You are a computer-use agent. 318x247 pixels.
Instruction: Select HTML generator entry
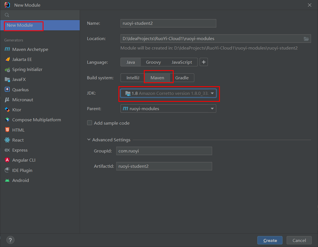40,130
